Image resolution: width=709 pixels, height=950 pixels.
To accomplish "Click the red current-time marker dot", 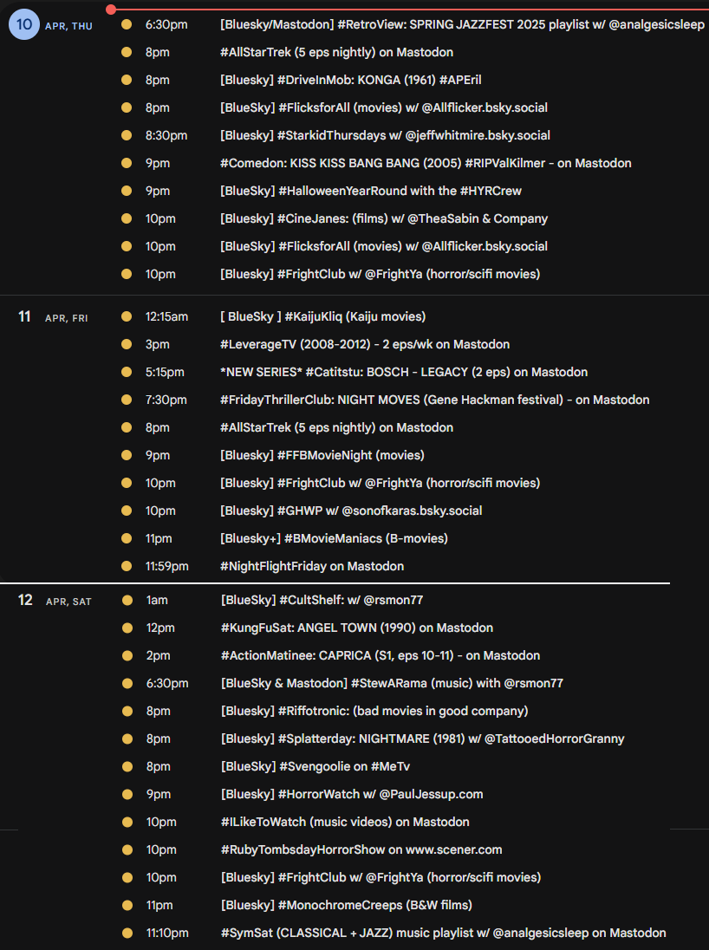I will [110, 10].
